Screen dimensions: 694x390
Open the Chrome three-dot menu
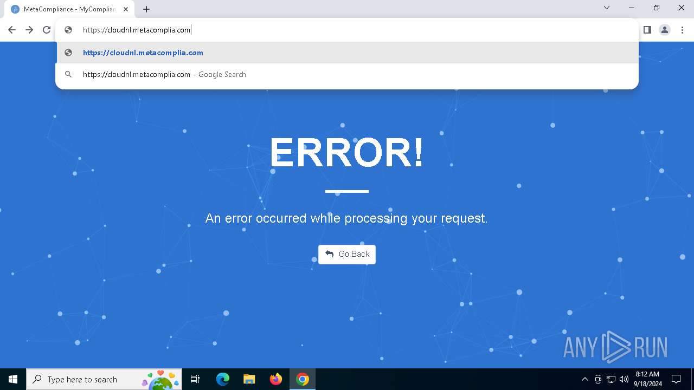(x=682, y=30)
